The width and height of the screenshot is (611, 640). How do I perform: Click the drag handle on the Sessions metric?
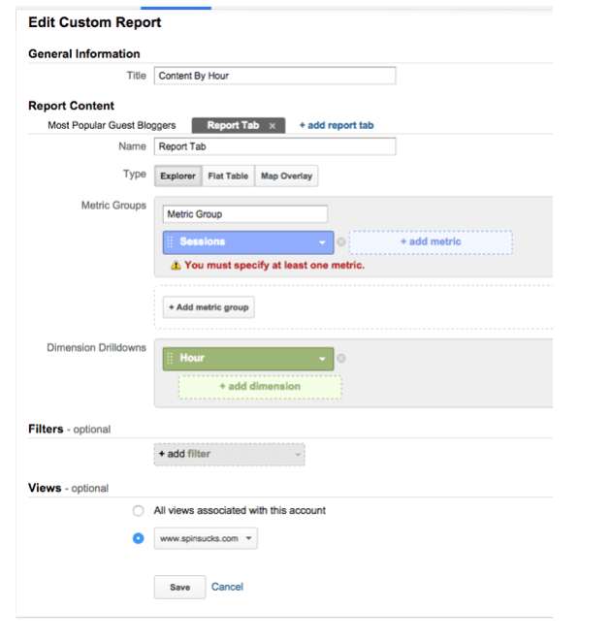pos(170,242)
